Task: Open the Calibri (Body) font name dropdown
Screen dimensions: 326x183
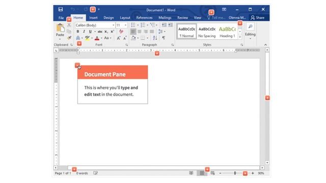Action: coord(114,25)
